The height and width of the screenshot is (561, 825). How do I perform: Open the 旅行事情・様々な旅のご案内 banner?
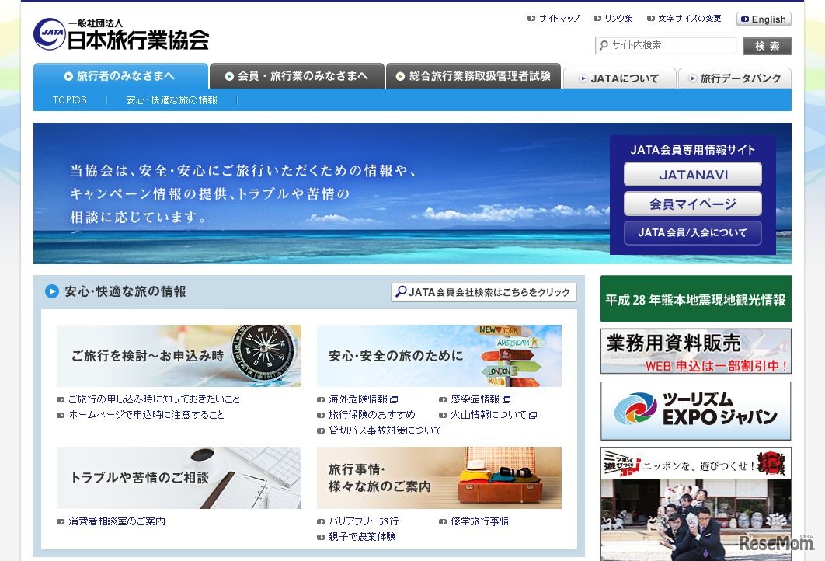pyautogui.click(x=439, y=478)
